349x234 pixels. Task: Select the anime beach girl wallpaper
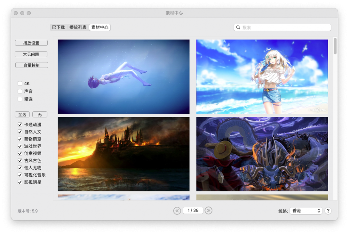pyautogui.click(x=262, y=77)
